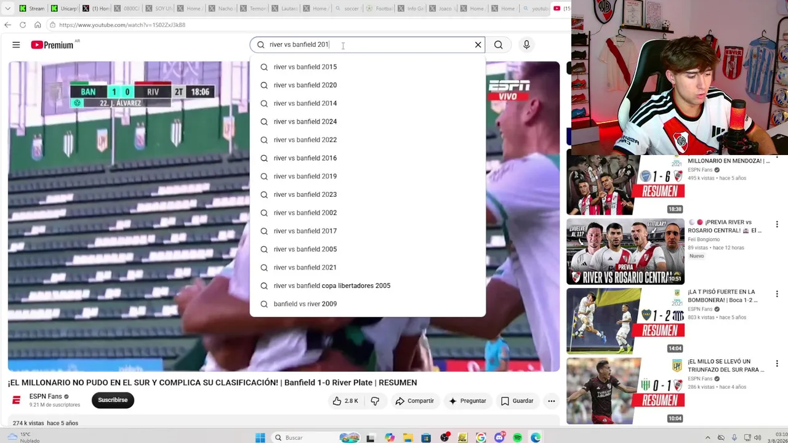
Task: Reload the page with the refresh icon
Action: tap(23, 25)
